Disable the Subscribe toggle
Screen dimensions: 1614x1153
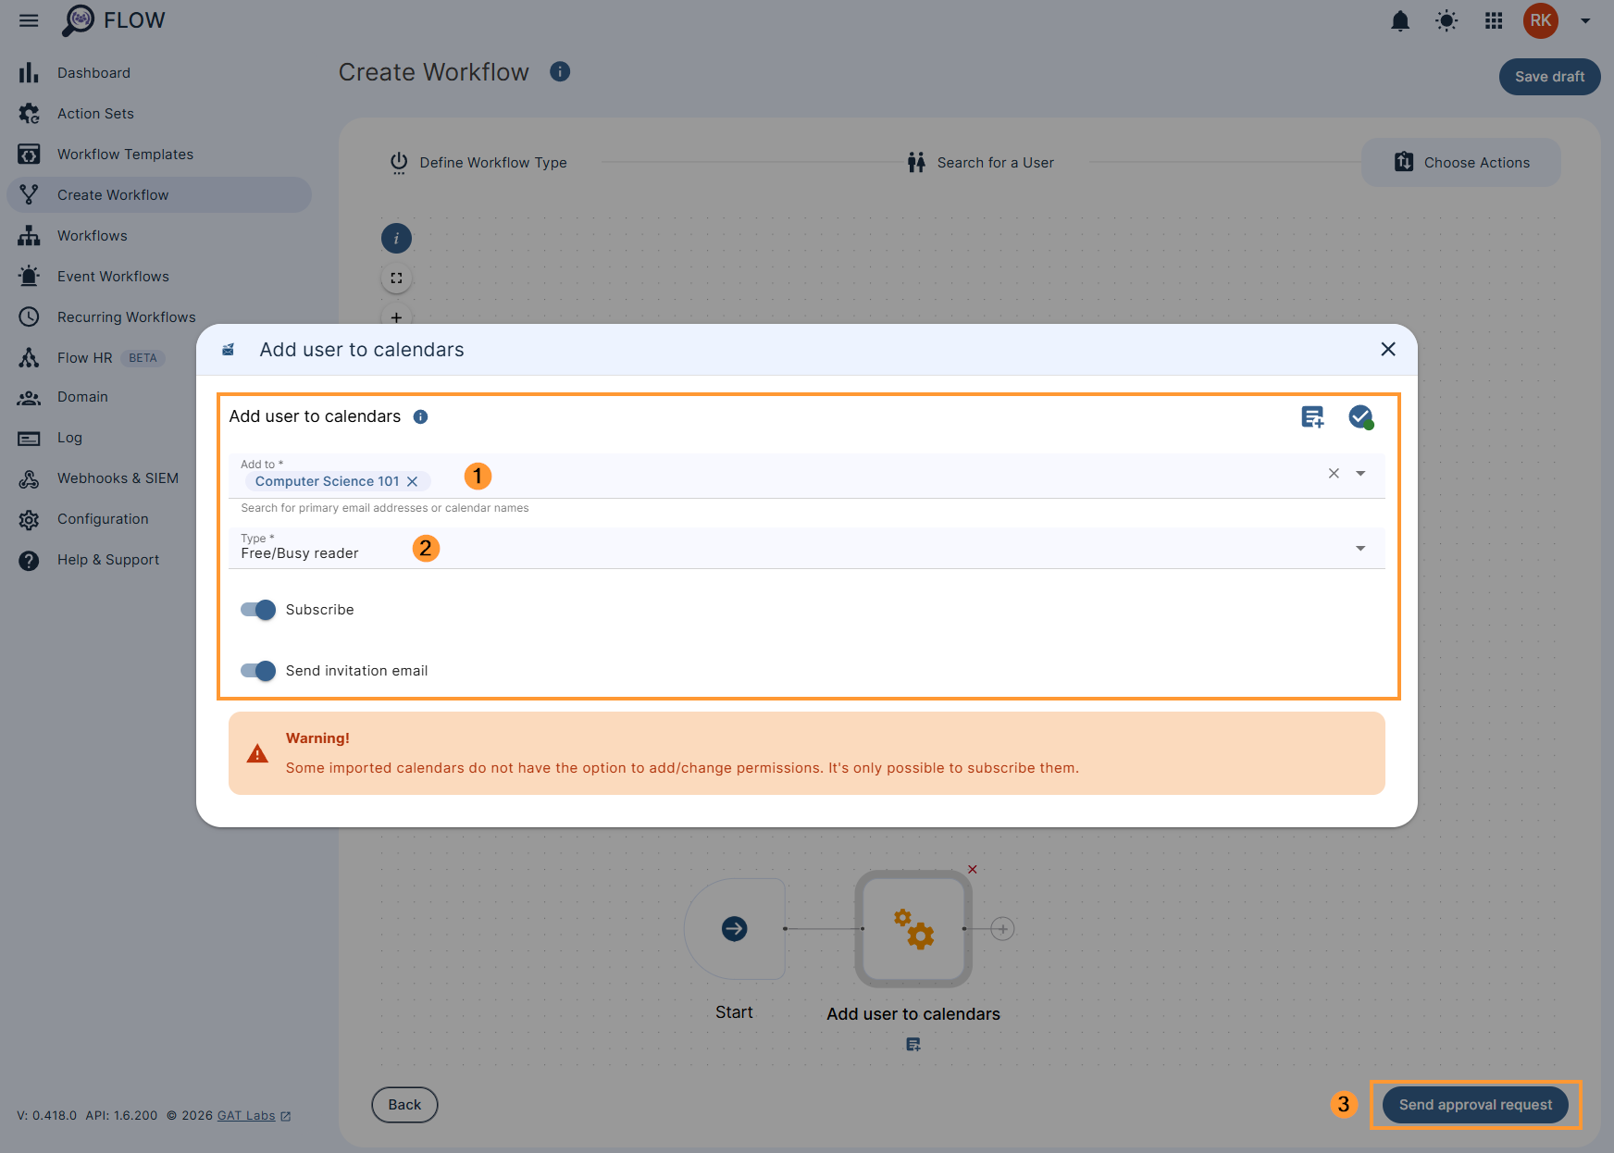257,610
